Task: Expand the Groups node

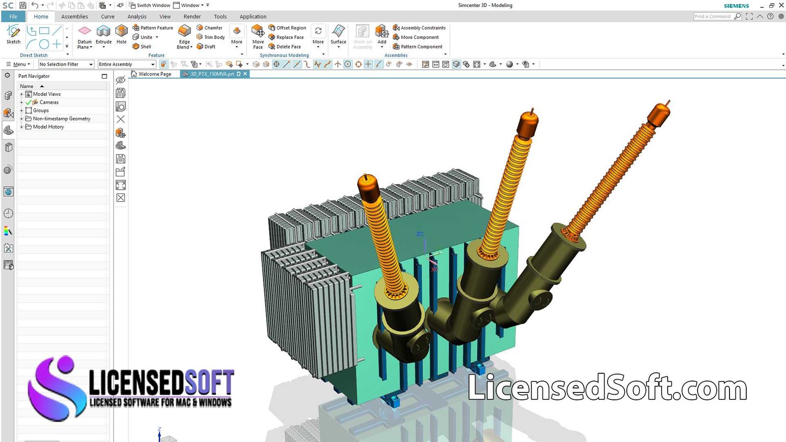Action: point(21,110)
